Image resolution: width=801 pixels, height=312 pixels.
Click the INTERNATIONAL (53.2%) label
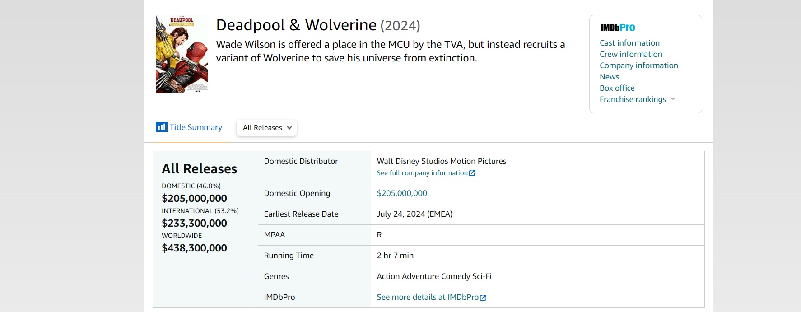click(200, 211)
